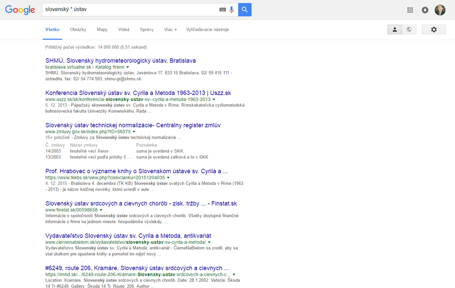The width and height of the screenshot is (455, 288).
Task: Open Google notifications bell
Action: [425, 10]
